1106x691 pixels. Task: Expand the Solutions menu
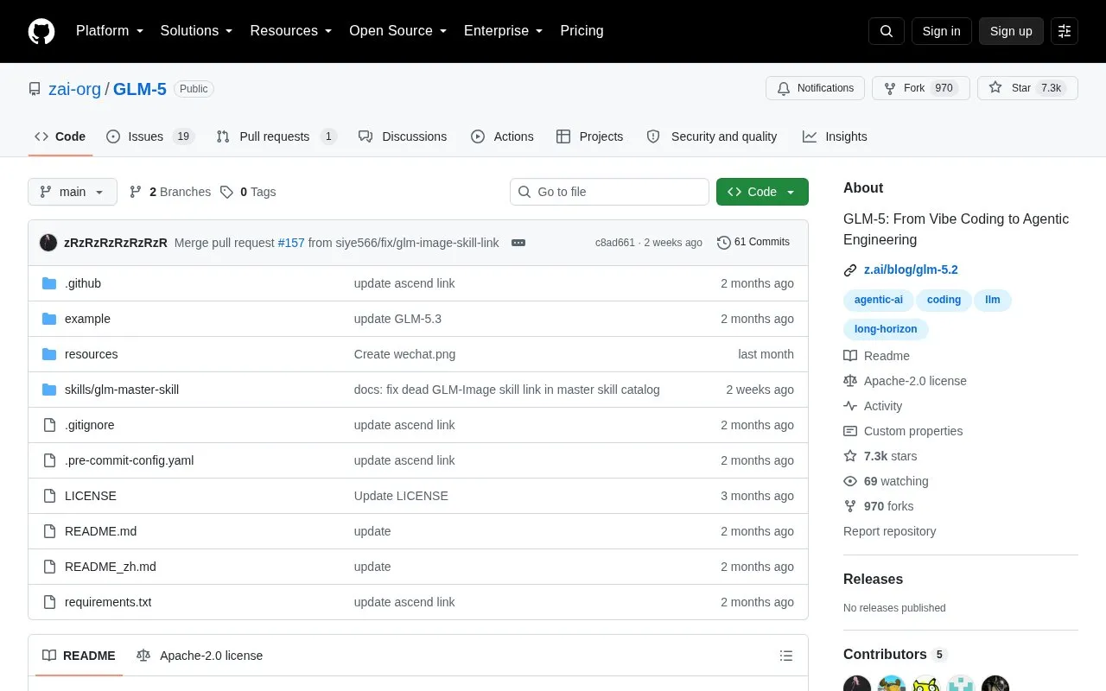point(196,31)
